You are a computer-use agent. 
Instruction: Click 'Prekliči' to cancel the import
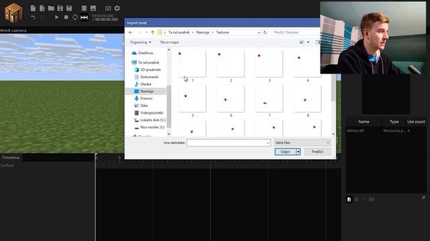[x=317, y=152]
